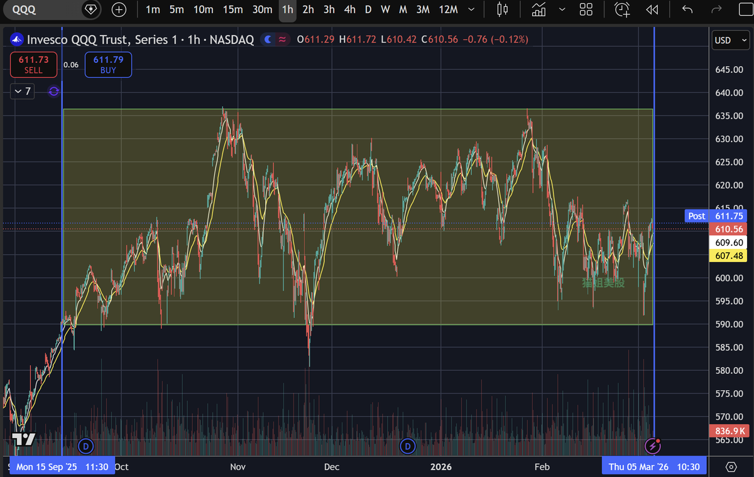Switch to the 12M timeframe

tap(448, 9)
